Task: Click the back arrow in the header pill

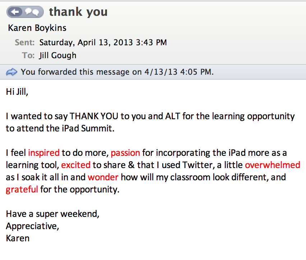Action: pos(15,13)
